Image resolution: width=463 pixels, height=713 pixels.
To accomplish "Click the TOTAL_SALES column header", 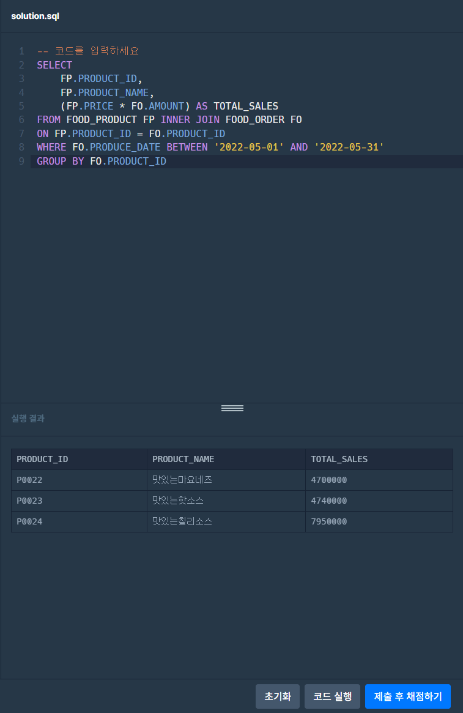I will [x=379, y=459].
